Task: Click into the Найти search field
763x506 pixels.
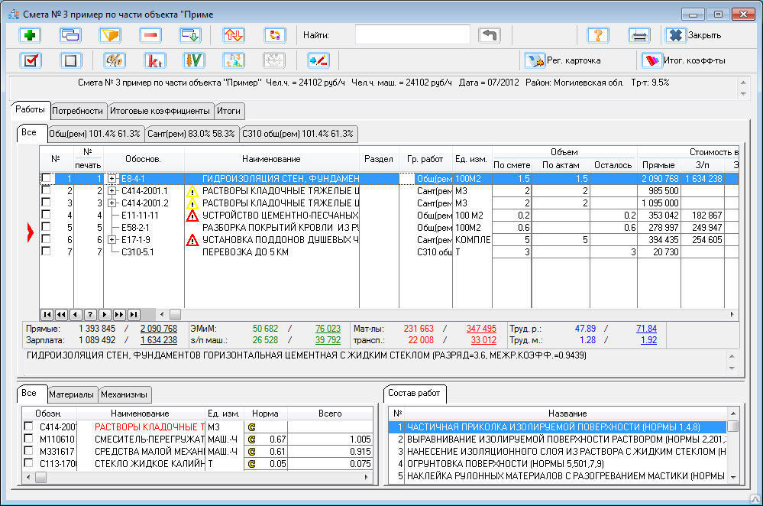Action: click(x=412, y=35)
